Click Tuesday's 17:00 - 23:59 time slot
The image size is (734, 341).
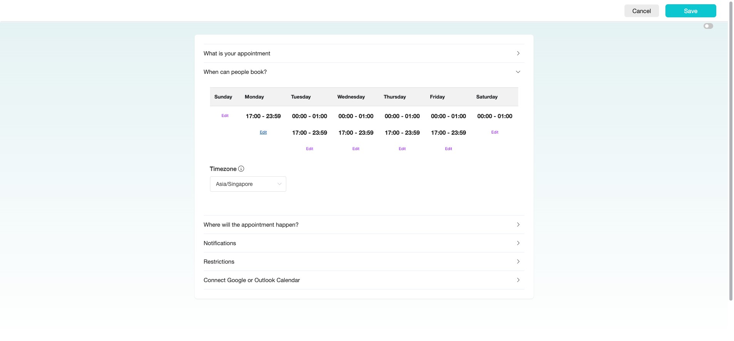[309, 133]
